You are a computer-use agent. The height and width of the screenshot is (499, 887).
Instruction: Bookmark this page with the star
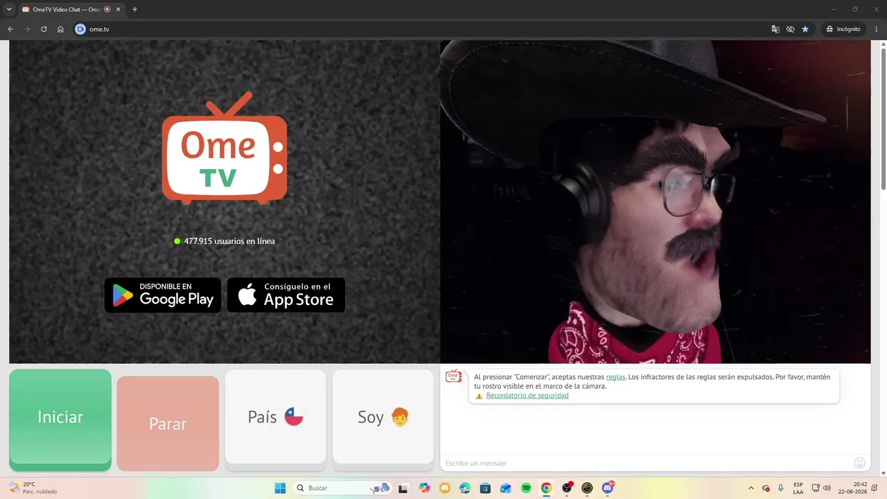(805, 29)
